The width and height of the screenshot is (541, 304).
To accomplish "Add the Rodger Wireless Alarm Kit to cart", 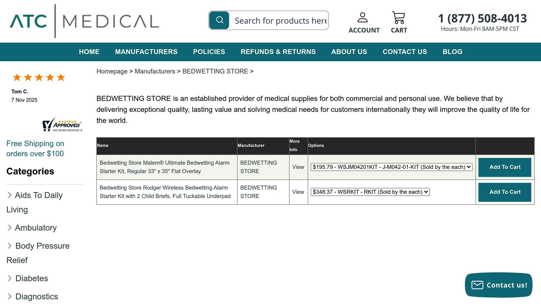I will [x=505, y=192].
